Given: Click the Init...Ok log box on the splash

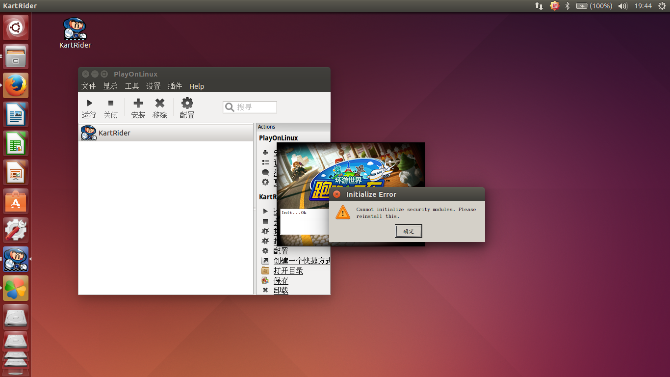Looking at the screenshot, I should (x=304, y=222).
